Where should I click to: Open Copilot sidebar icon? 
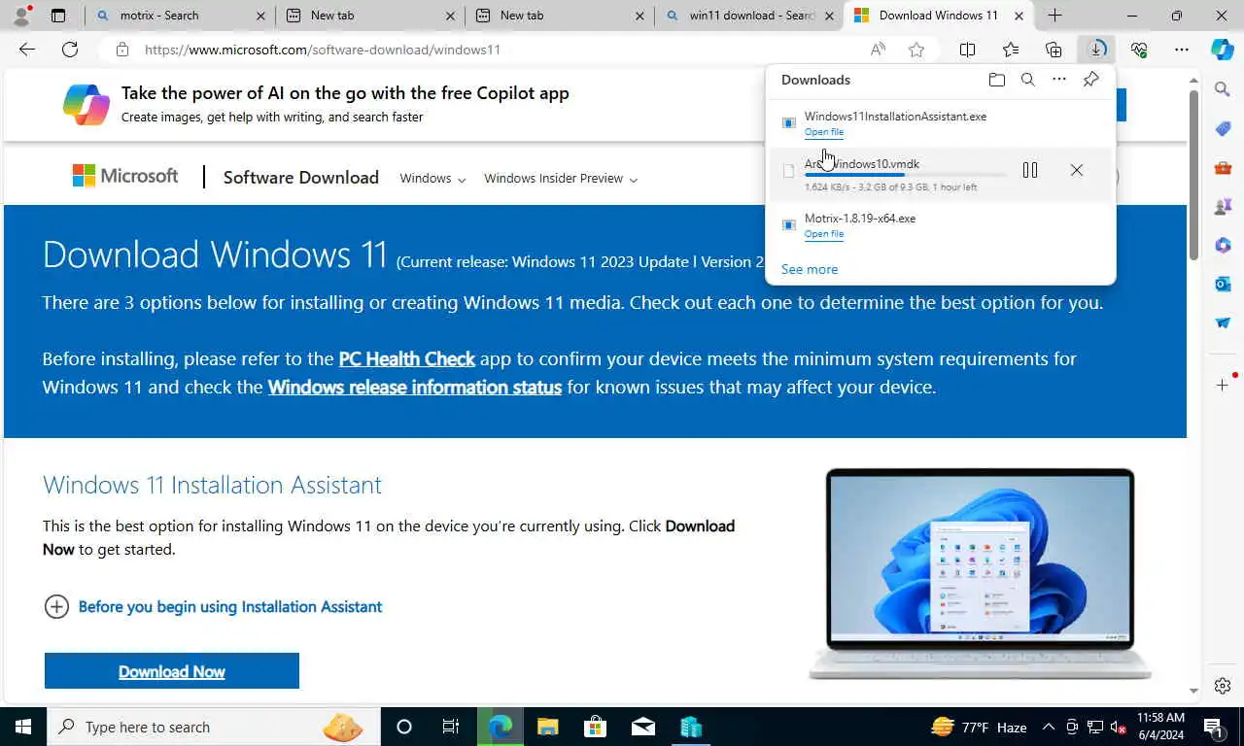point(1223,50)
